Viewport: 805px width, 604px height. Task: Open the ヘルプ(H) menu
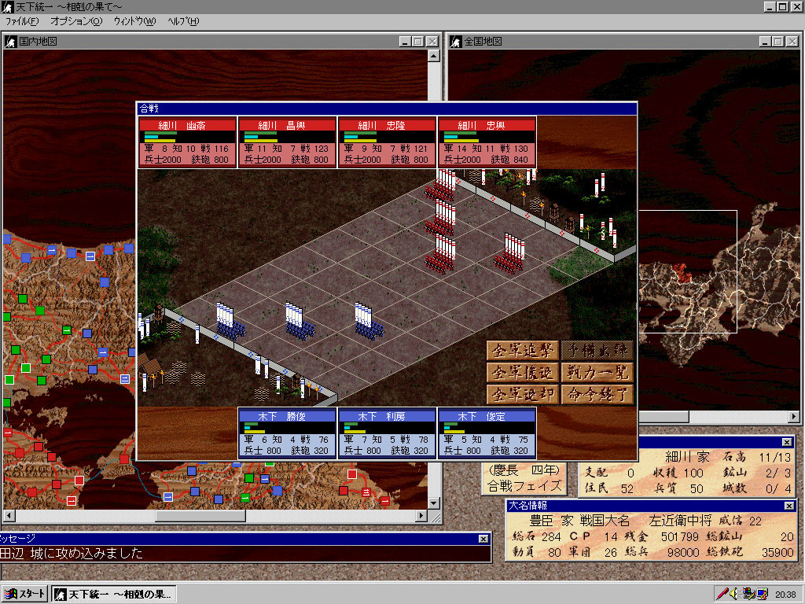point(183,20)
